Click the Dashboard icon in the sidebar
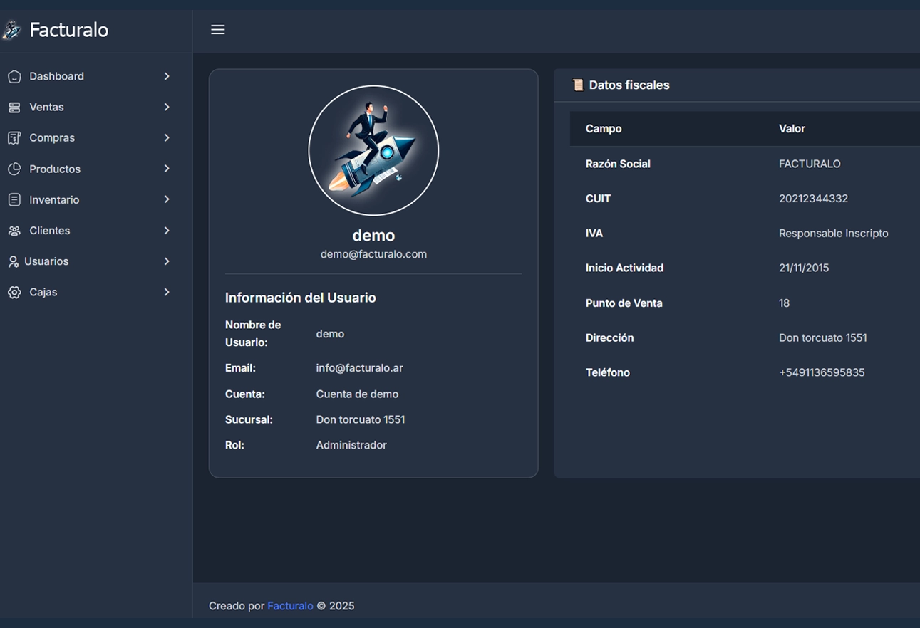The image size is (920, 628). tap(15, 76)
